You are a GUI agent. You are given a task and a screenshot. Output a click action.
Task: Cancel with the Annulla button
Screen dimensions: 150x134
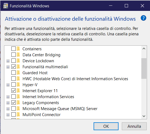click(134, 126)
